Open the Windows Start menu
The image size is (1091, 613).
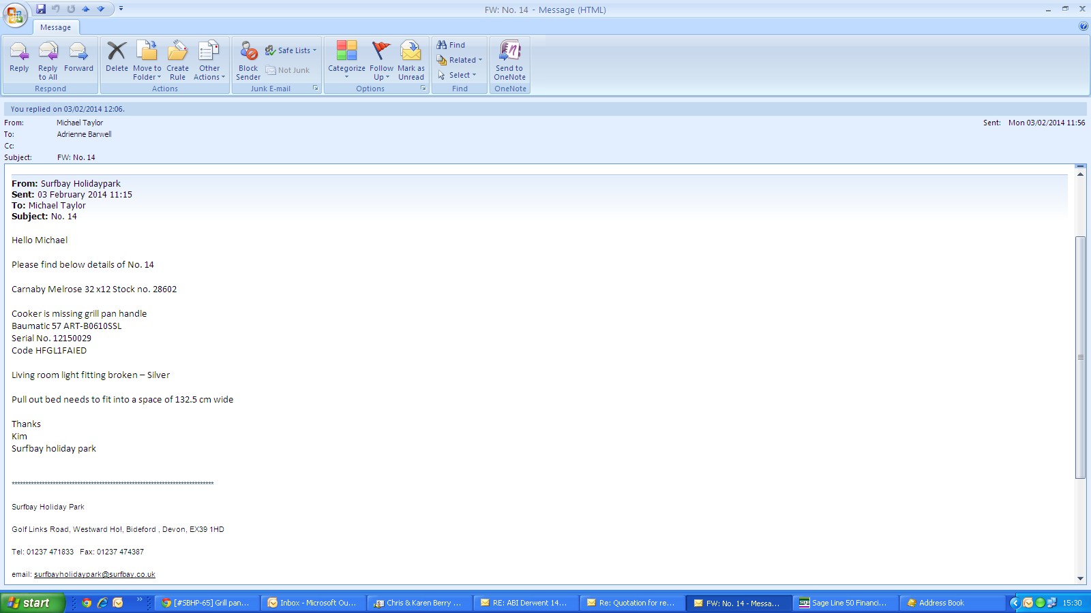pos(33,603)
